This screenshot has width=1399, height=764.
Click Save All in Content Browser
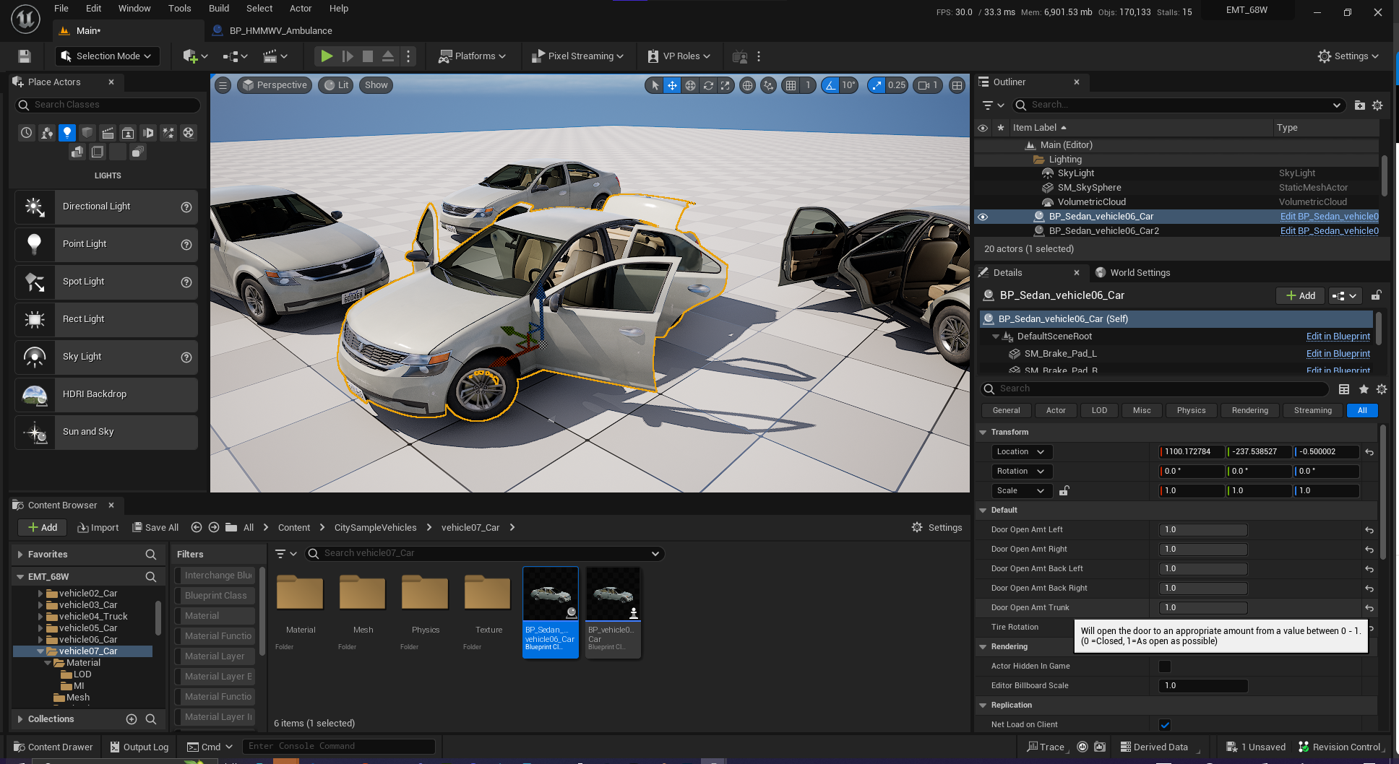coord(155,528)
